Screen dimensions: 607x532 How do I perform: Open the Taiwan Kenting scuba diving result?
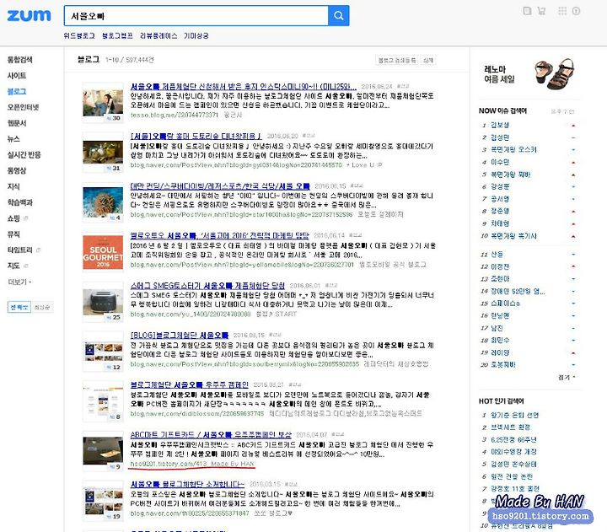click(x=220, y=185)
